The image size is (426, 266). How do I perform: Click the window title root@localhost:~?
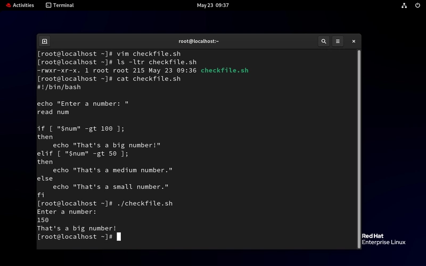click(x=199, y=41)
